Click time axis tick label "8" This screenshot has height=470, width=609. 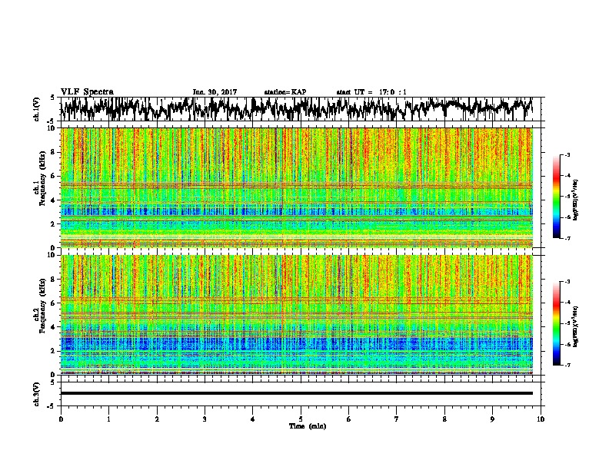pos(444,419)
